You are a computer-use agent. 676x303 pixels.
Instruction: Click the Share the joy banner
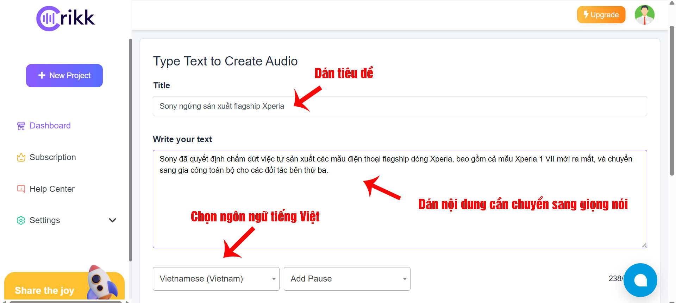pyautogui.click(x=44, y=290)
